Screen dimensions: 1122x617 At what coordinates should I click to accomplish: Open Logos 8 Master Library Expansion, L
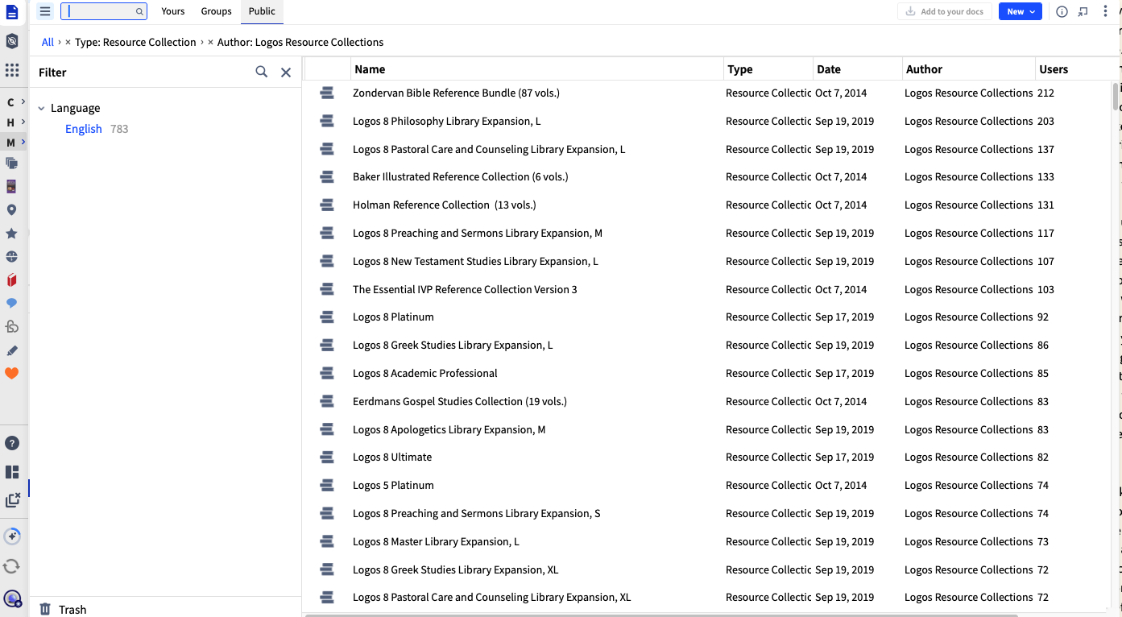[x=436, y=542]
